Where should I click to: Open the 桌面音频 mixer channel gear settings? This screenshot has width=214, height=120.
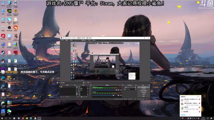121,95
